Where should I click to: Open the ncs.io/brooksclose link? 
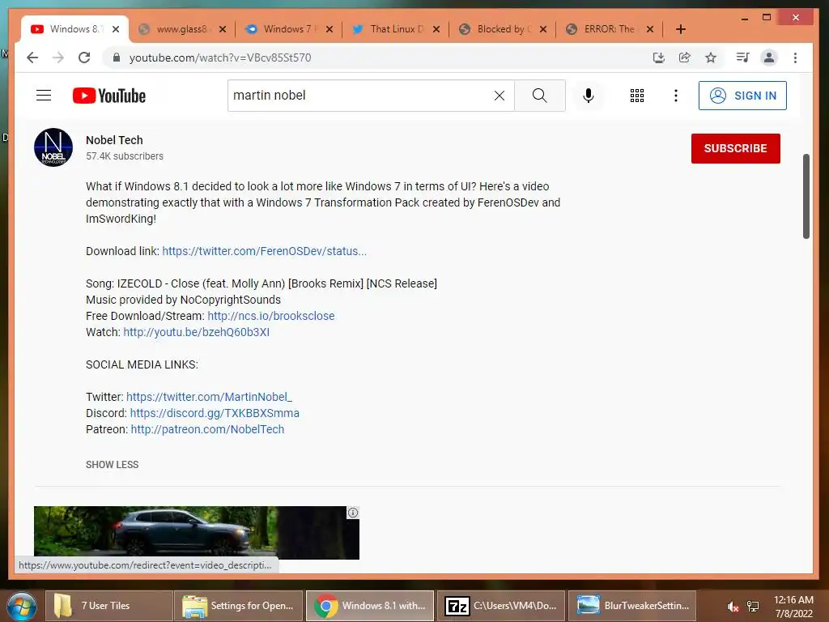tap(270, 316)
